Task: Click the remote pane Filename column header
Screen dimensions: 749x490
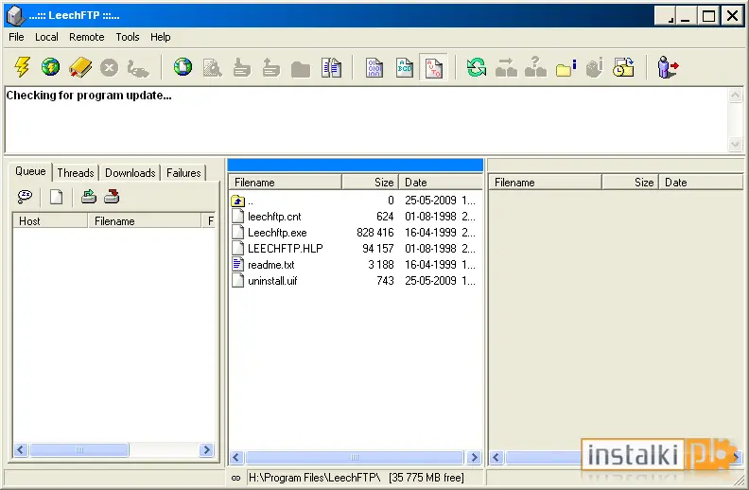Action: tap(546, 183)
